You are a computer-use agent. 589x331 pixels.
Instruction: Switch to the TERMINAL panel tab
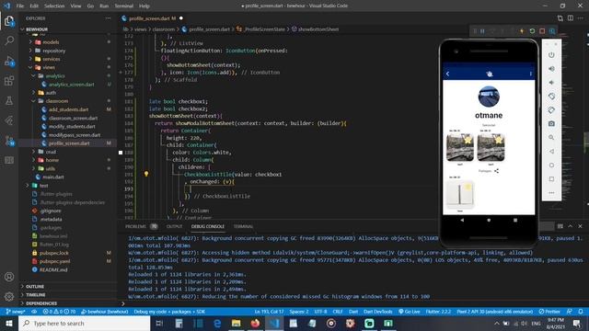coord(243,226)
